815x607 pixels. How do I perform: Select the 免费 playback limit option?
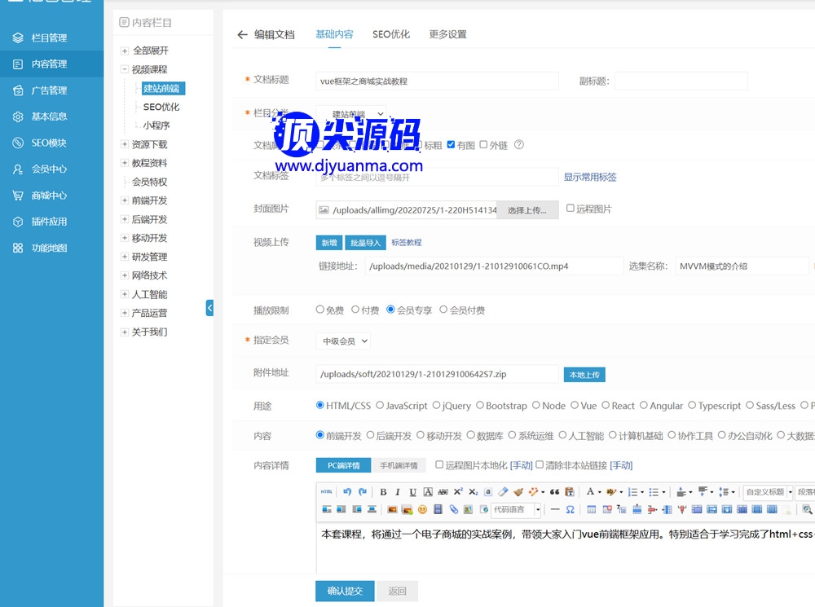click(320, 310)
